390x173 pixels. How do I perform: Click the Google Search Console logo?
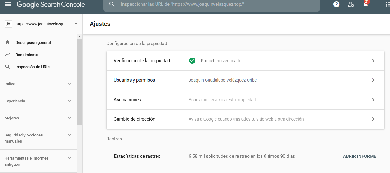(x=51, y=5)
